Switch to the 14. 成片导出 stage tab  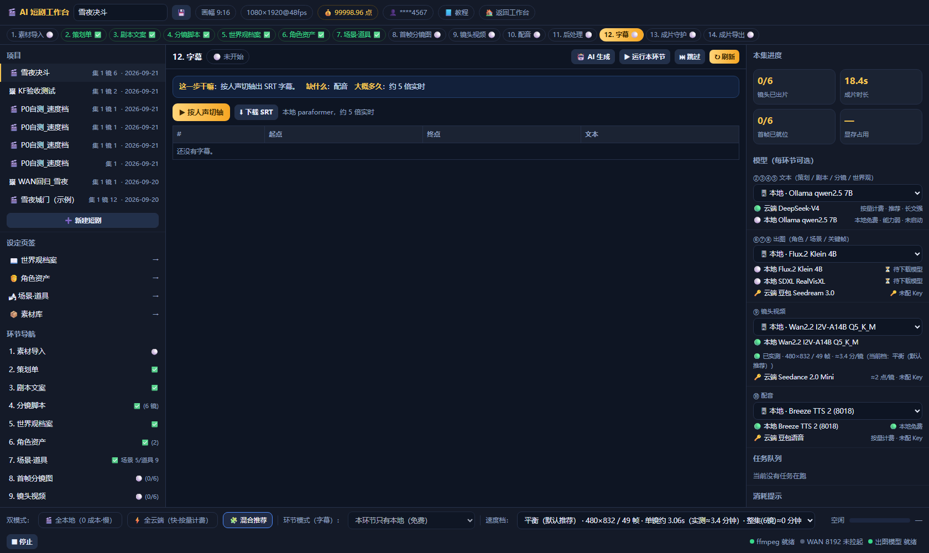[x=730, y=35]
